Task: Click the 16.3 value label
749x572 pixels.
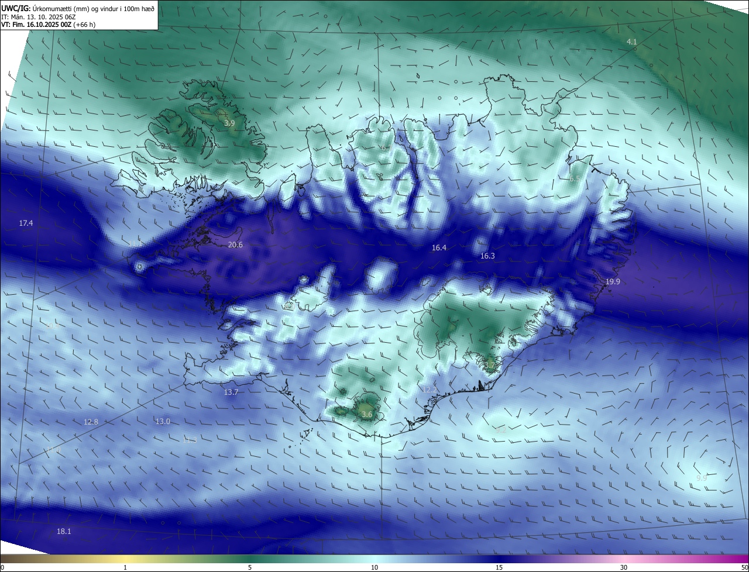Action: [x=487, y=256]
